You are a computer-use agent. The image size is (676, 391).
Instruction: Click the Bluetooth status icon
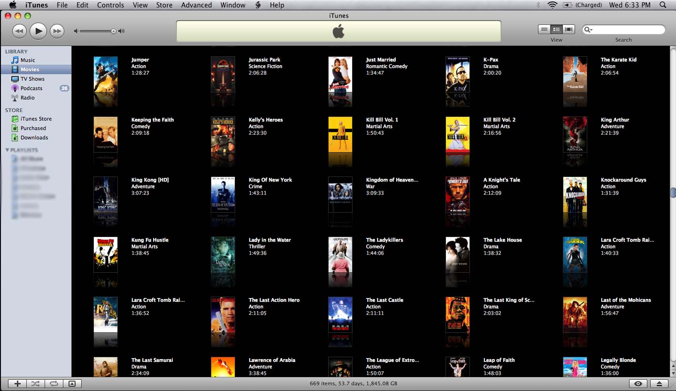[x=538, y=5]
